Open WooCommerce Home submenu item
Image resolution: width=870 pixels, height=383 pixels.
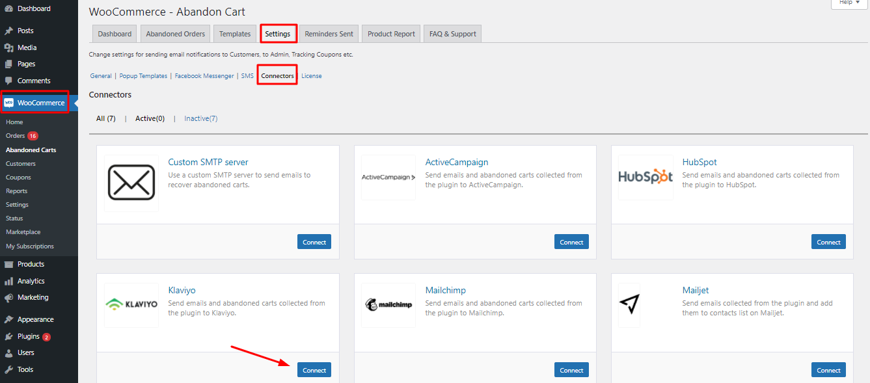point(14,122)
